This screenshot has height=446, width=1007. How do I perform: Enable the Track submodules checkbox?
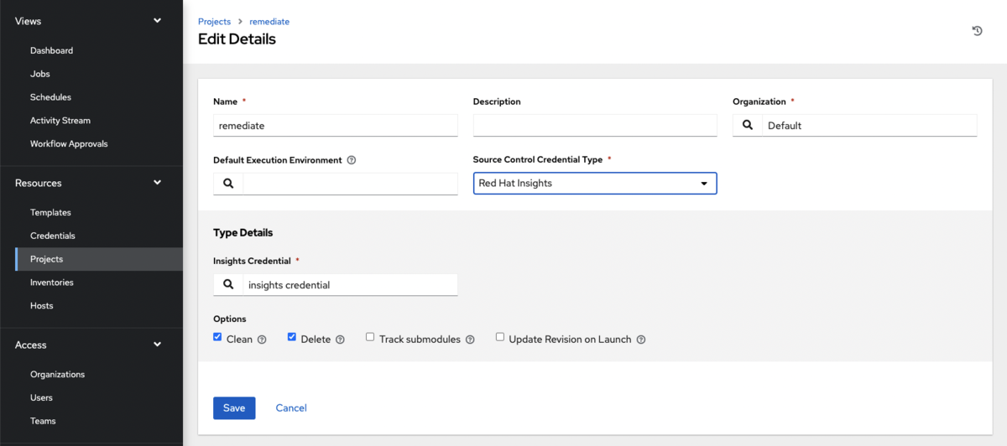370,337
